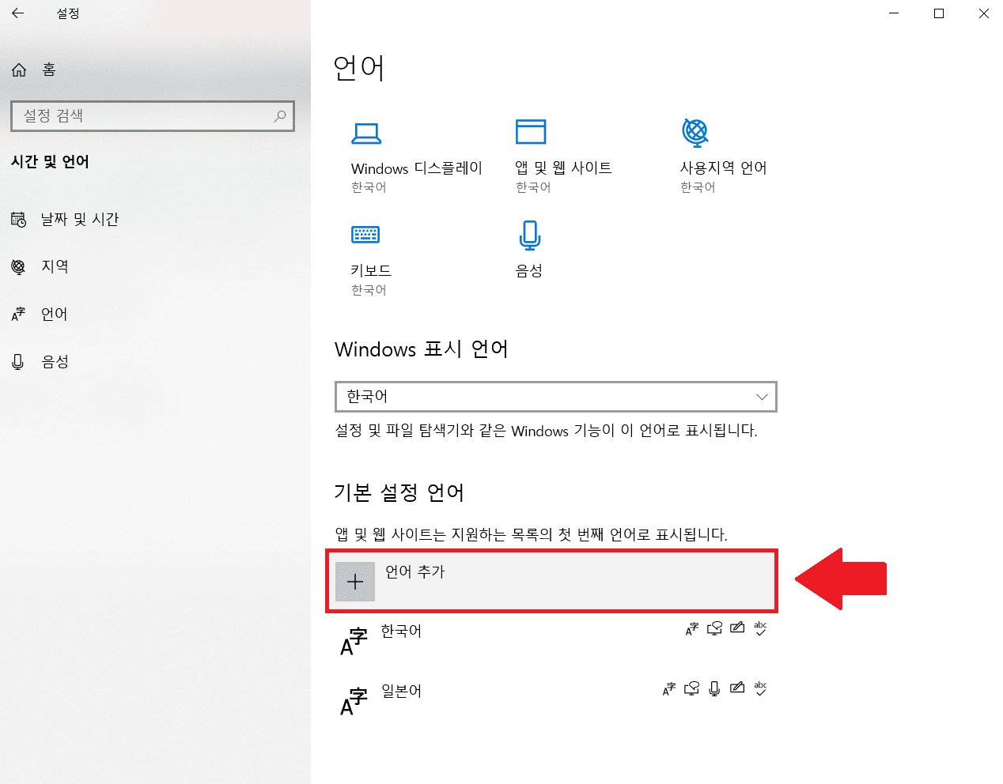The image size is (1003, 784).
Task: Click the home icon in sidebar
Action: (19, 70)
